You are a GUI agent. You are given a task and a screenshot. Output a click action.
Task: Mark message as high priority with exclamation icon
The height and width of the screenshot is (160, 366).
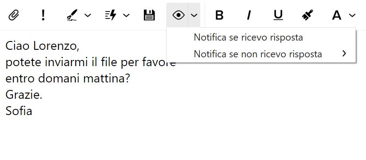point(43,15)
